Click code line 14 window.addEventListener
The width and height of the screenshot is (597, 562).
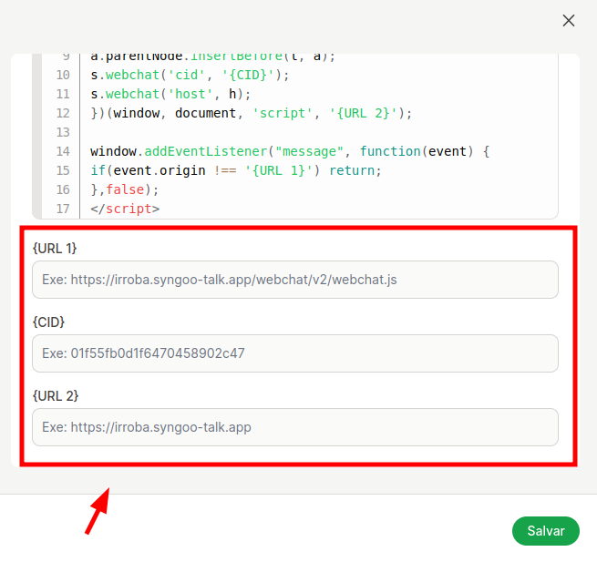click(x=290, y=151)
